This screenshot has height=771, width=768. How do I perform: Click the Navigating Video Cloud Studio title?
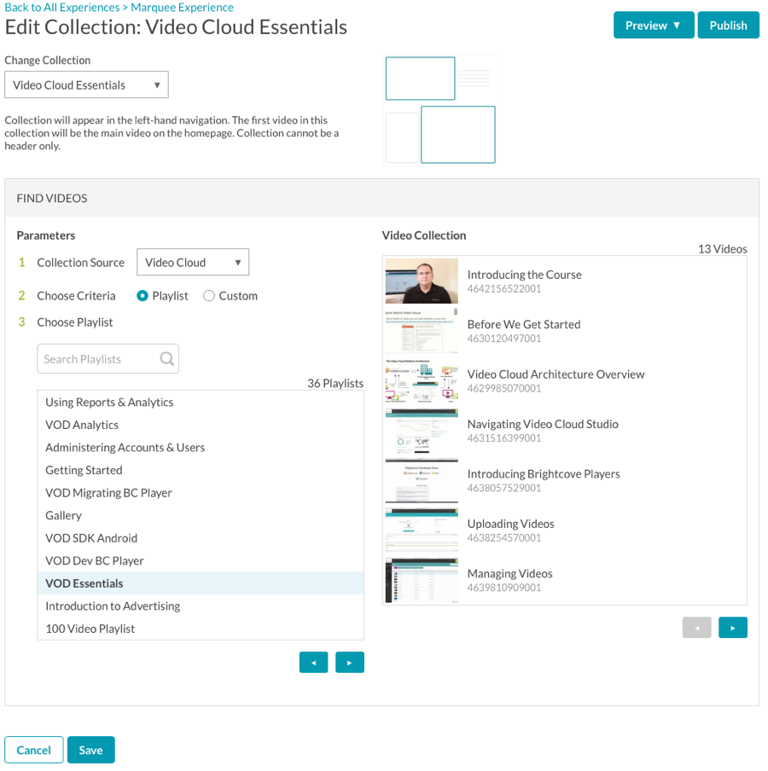pyautogui.click(x=543, y=424)
